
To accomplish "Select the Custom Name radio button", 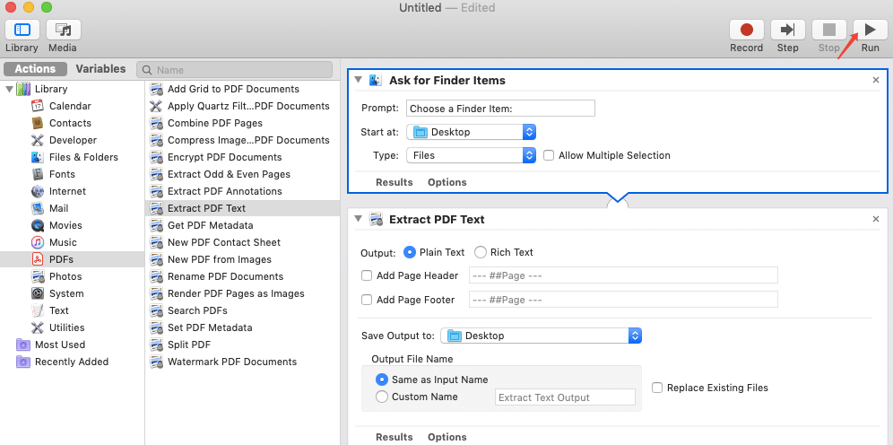I will [x=383, y=397].
